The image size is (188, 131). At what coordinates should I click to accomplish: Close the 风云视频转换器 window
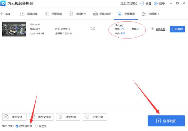point(184,4)
